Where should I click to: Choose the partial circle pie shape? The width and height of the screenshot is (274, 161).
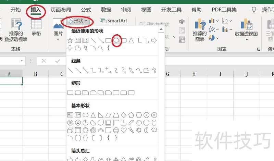(85, 123)
